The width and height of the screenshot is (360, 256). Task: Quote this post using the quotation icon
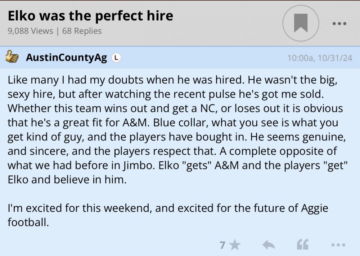[x=302, y=245]
